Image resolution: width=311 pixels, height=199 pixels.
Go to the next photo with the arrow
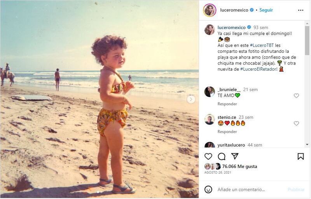pyautogui.click(x=191, y=99)
